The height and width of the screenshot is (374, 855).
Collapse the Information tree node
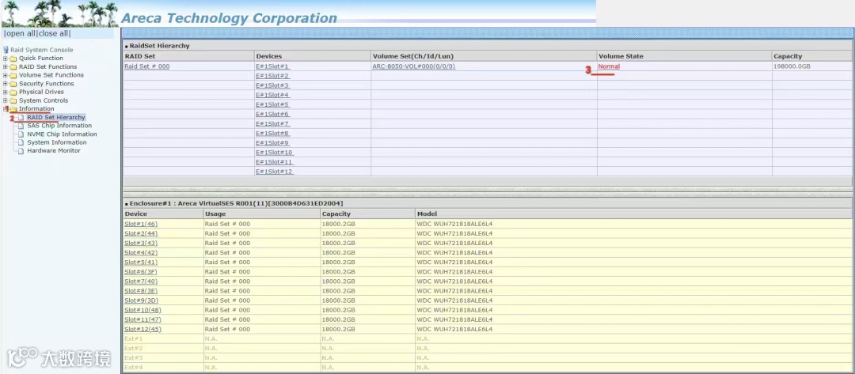coord(6,109)
